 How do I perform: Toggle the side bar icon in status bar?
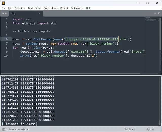tap(4, 129)
